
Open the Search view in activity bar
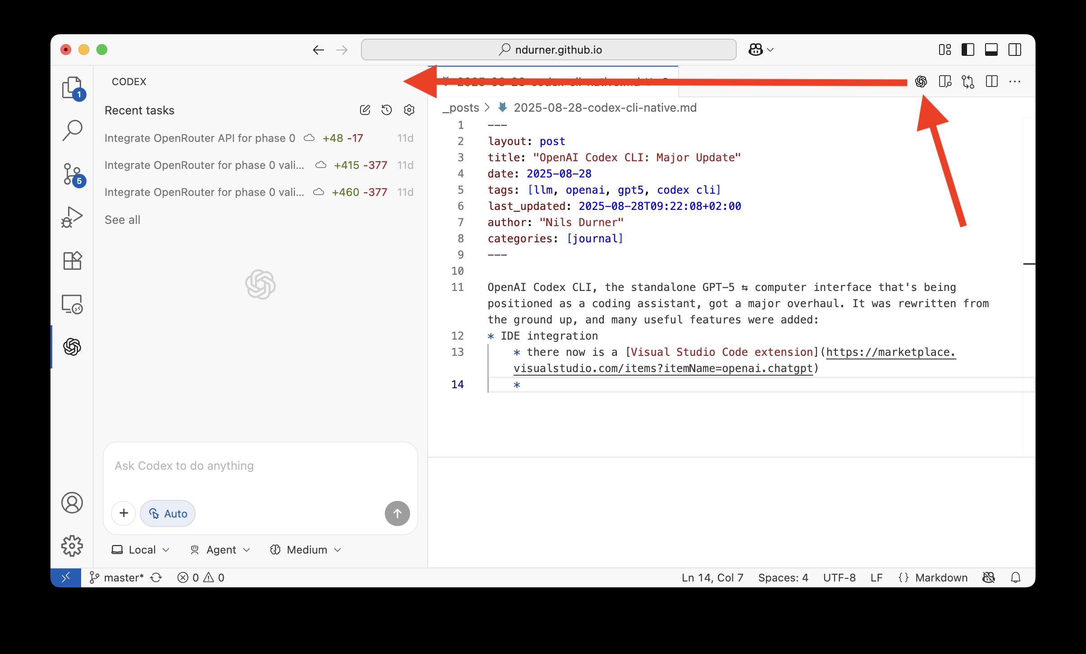(72, 131)
